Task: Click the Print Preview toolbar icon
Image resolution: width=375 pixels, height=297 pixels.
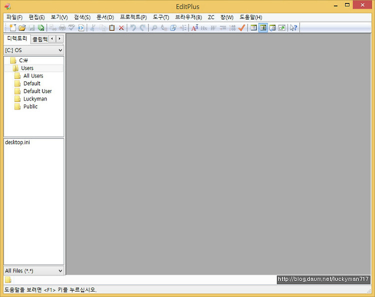Action: tap(53, 27)
